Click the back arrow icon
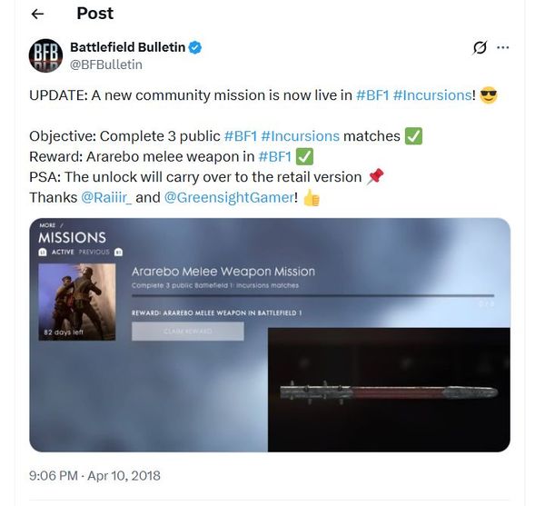545x506 pixels. click(37, 14)
